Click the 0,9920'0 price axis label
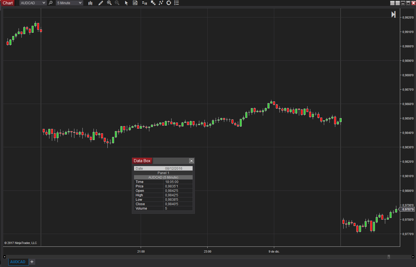The image size is (416, 267). [x=408, y=17]
